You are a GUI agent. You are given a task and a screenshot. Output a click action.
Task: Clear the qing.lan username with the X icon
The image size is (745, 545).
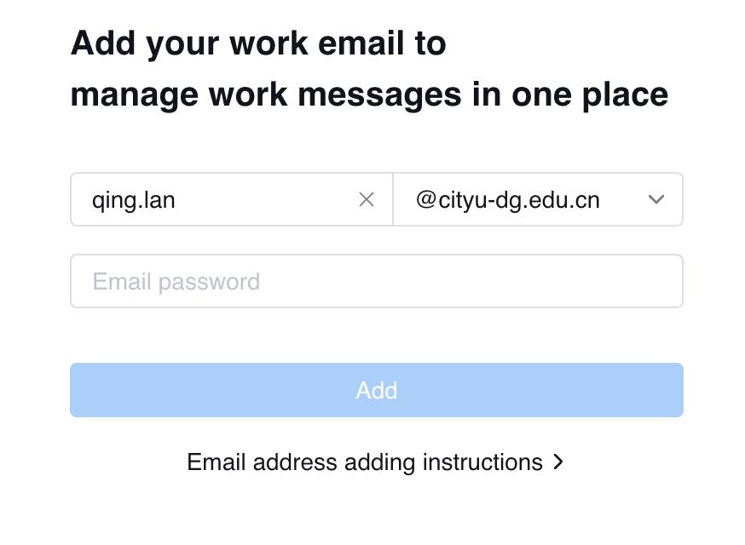(x=367, y=200)
